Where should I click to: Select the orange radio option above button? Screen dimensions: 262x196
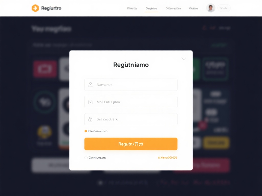[86, 131]
